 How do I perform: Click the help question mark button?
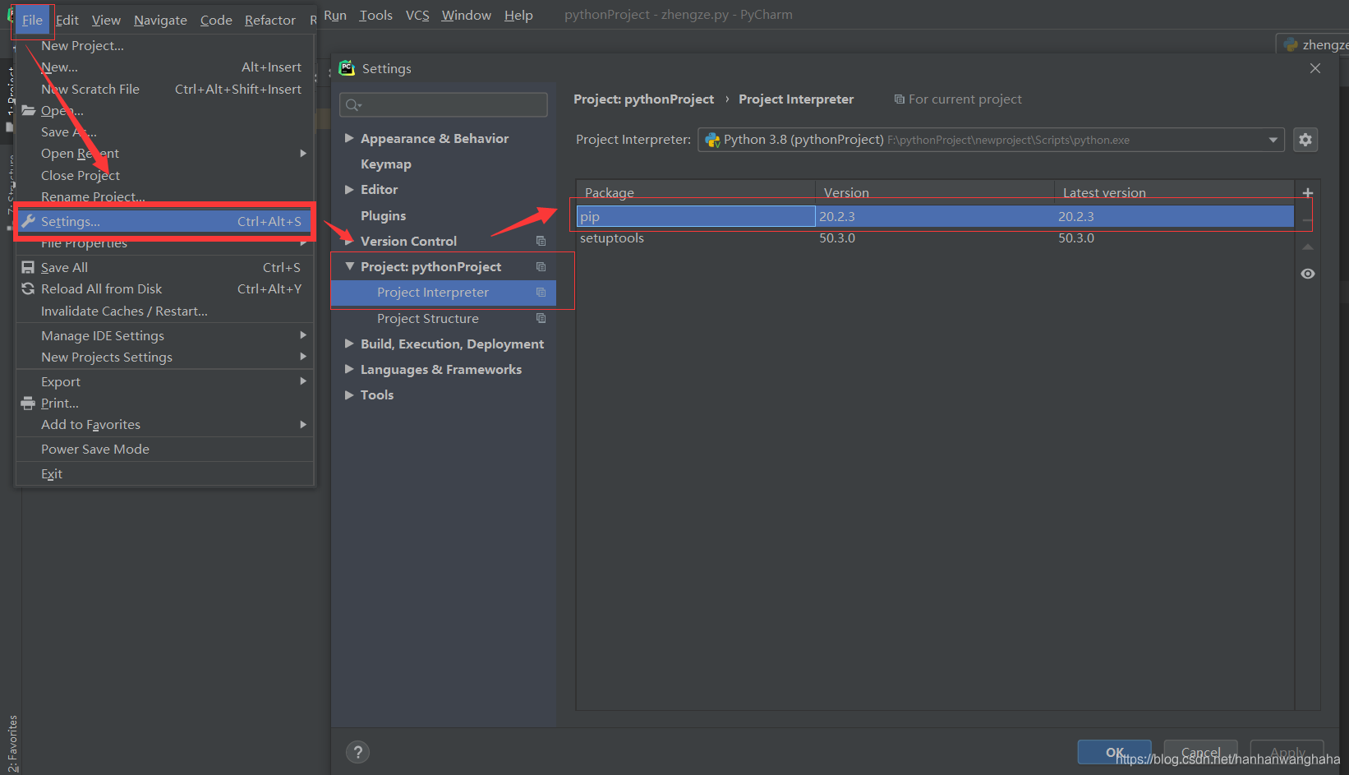[x=357, y=752]
